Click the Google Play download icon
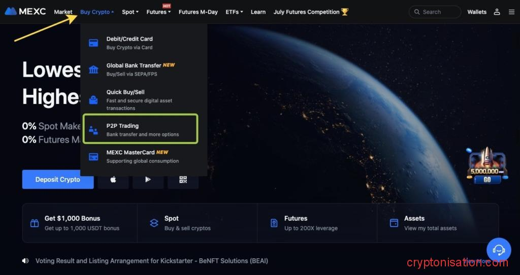This screenshot has width=520, height=275. pos(148,180)
